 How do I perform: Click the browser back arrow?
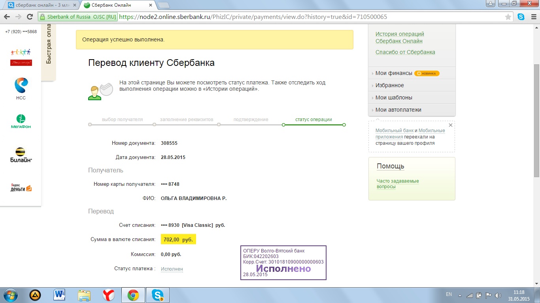coord(7,17)
